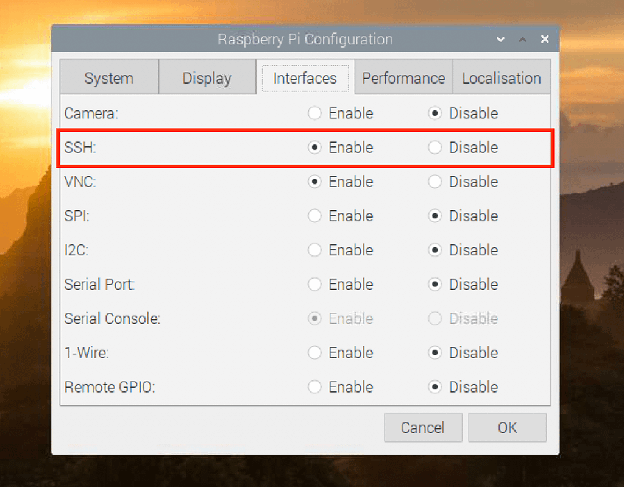This screenshot has width=624, height=487.
Task: Enable Remote GPIO radio button
Action: click(x=314, y=386)
